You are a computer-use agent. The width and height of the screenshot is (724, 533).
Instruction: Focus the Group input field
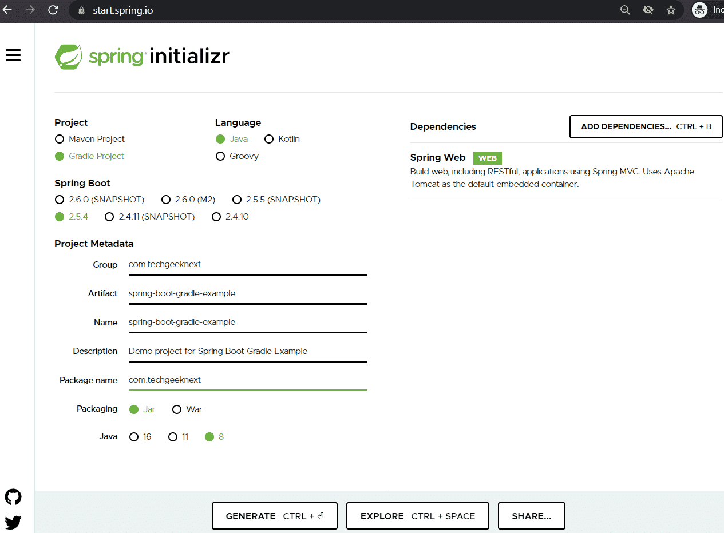[x=248, y=265]
